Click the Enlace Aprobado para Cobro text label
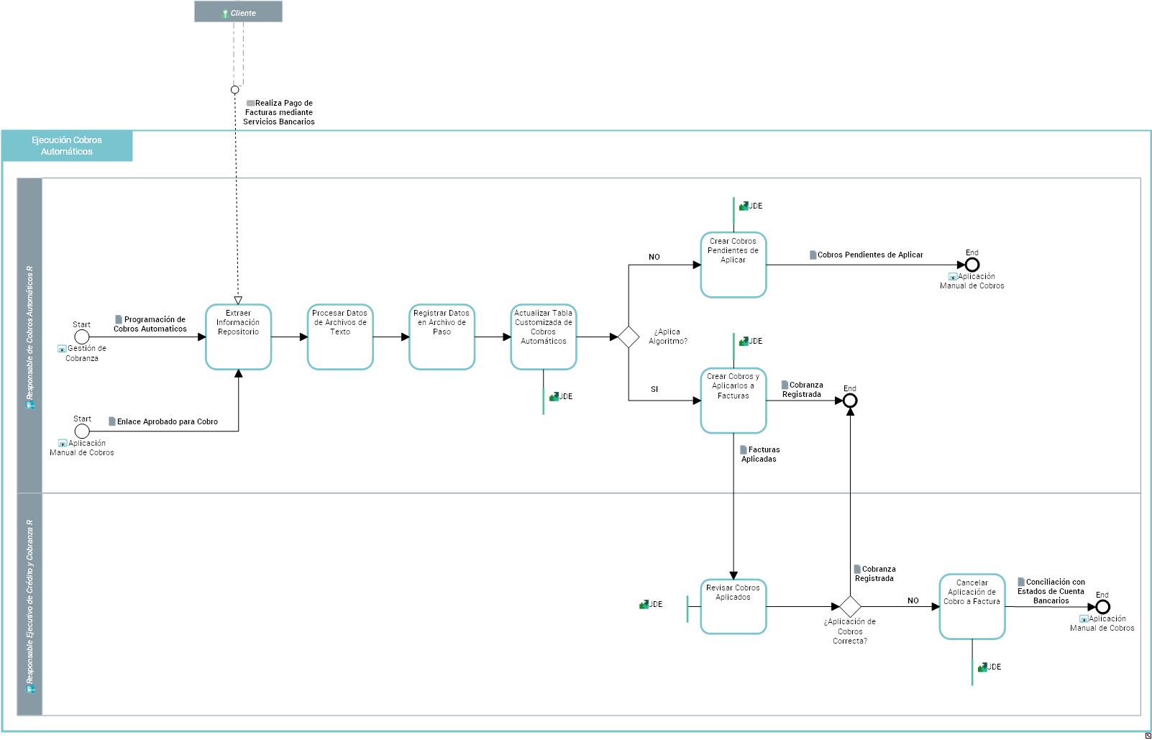The width and height of the screenshot is (1152, 740). pyautogui.click(x=168, y=421)
